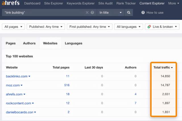This screenshot has height=121, width=182.
Task: Click the Last 30 days column header
Action: coord(94,67)
